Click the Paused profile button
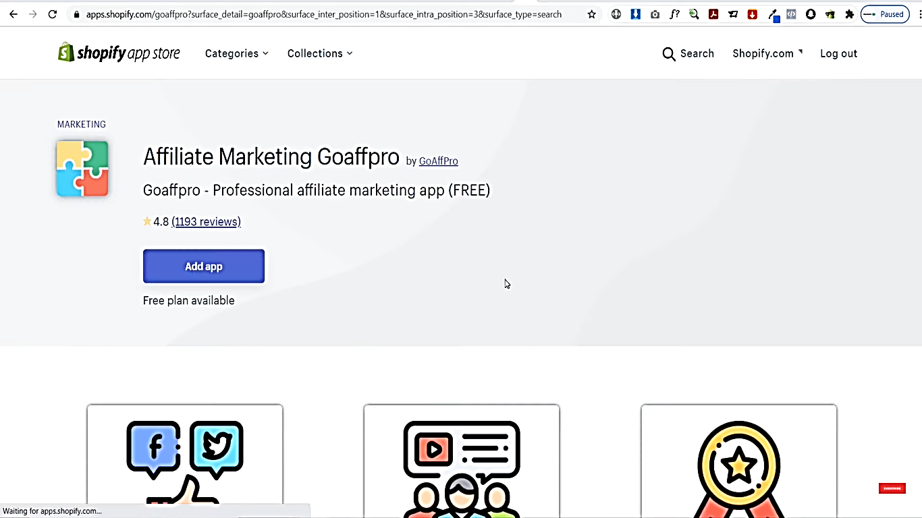The width and height of the screenshot is (922, 518). tap(885, 14)
